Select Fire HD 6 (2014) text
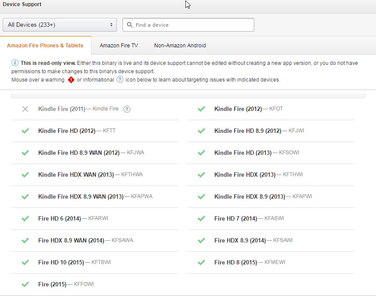 (x=60, y=219)
